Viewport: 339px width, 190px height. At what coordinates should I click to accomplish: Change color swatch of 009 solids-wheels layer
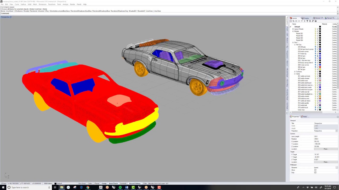(x=320, y=96)
